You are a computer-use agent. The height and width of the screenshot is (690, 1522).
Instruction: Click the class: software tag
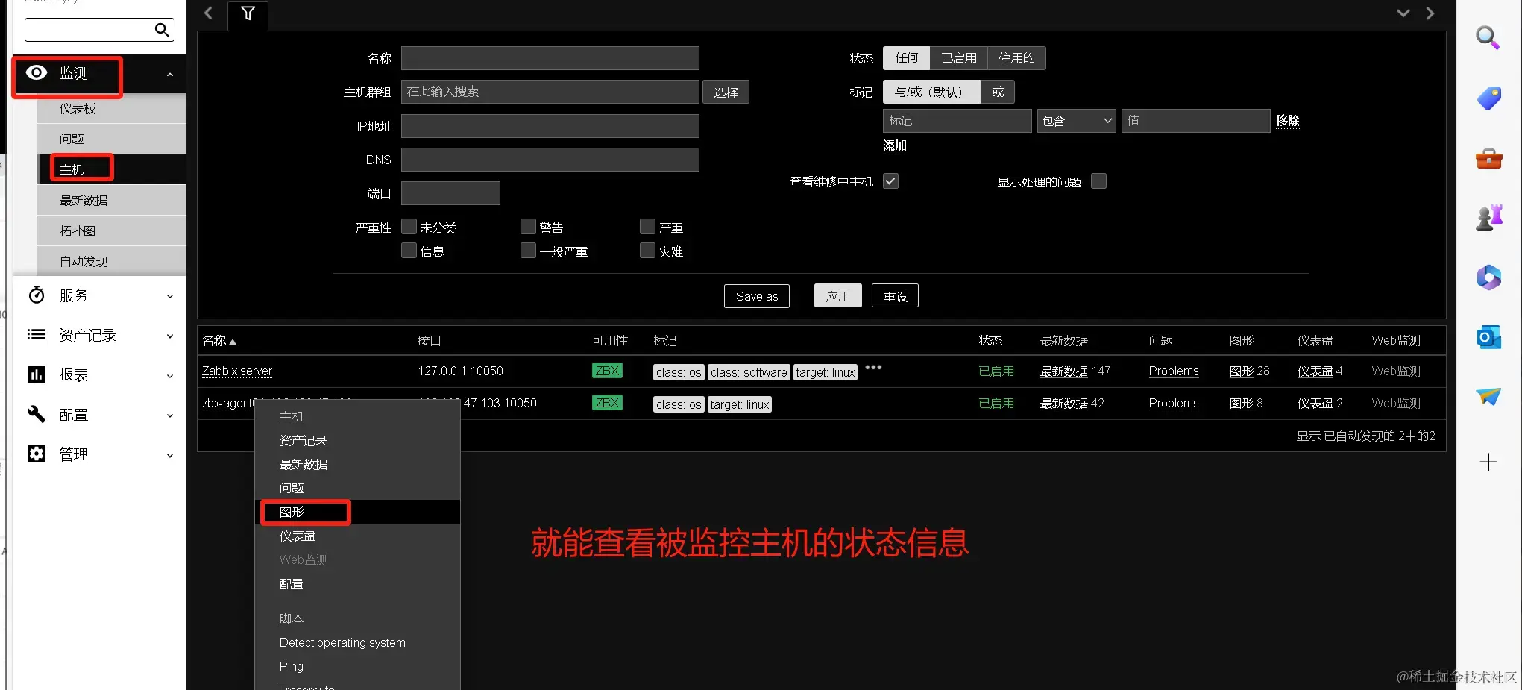pos(749,372)
